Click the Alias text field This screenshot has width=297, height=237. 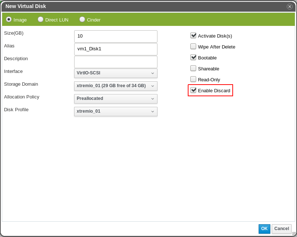click(115, 49)
